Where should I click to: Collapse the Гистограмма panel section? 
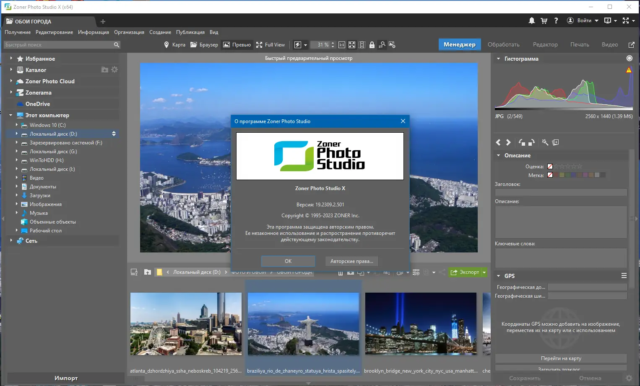pos(498,59)
